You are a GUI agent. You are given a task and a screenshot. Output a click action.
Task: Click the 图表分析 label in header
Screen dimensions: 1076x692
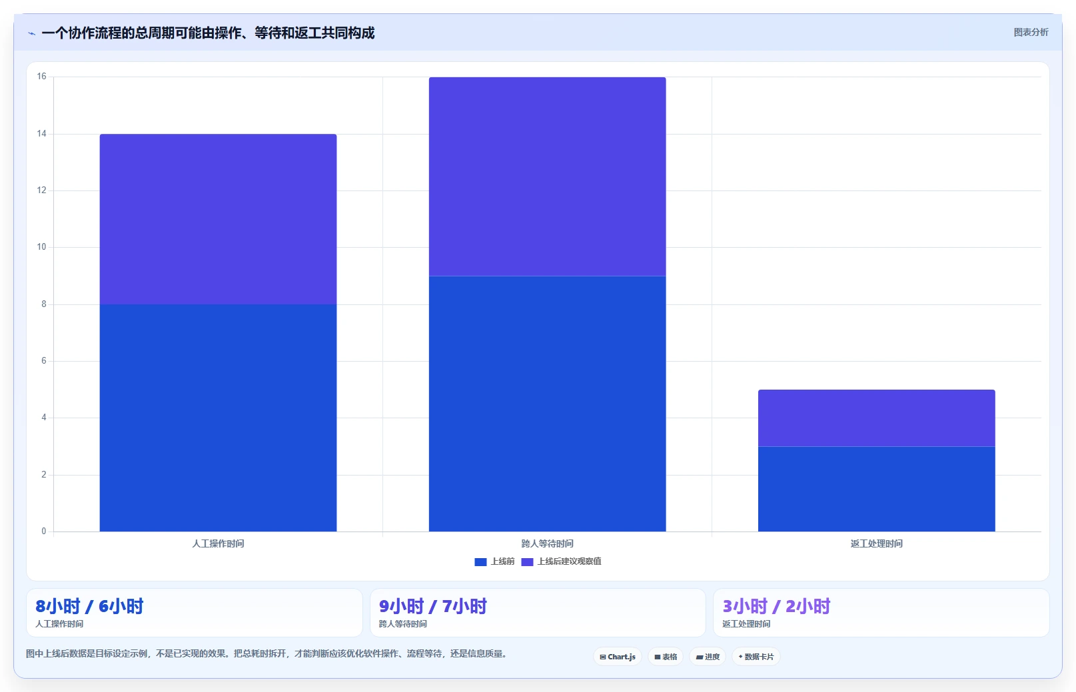1031,32
